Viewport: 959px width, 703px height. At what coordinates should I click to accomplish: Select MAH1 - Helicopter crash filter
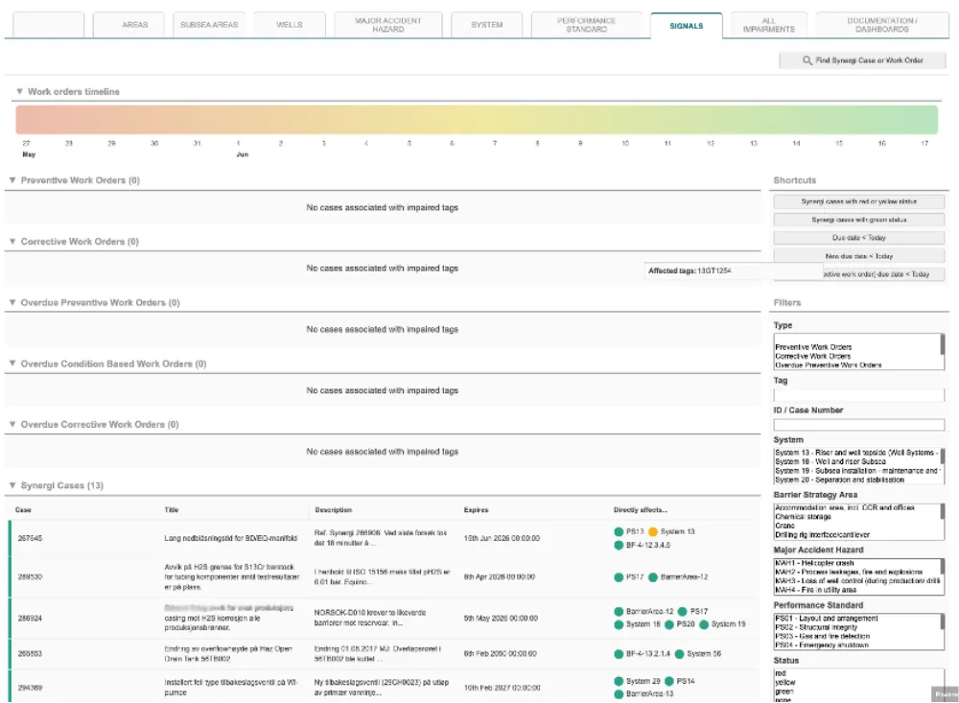tap(814, 563)
